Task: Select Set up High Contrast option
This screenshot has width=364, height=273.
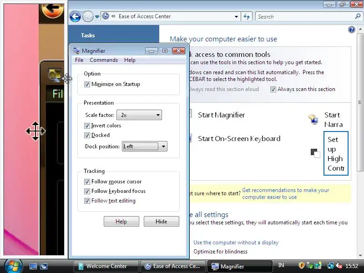Action: [336, 153]
